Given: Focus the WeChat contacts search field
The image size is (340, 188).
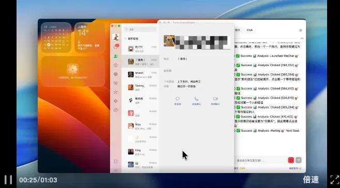Looking at the screenshot, I should (x=140, y=29).
